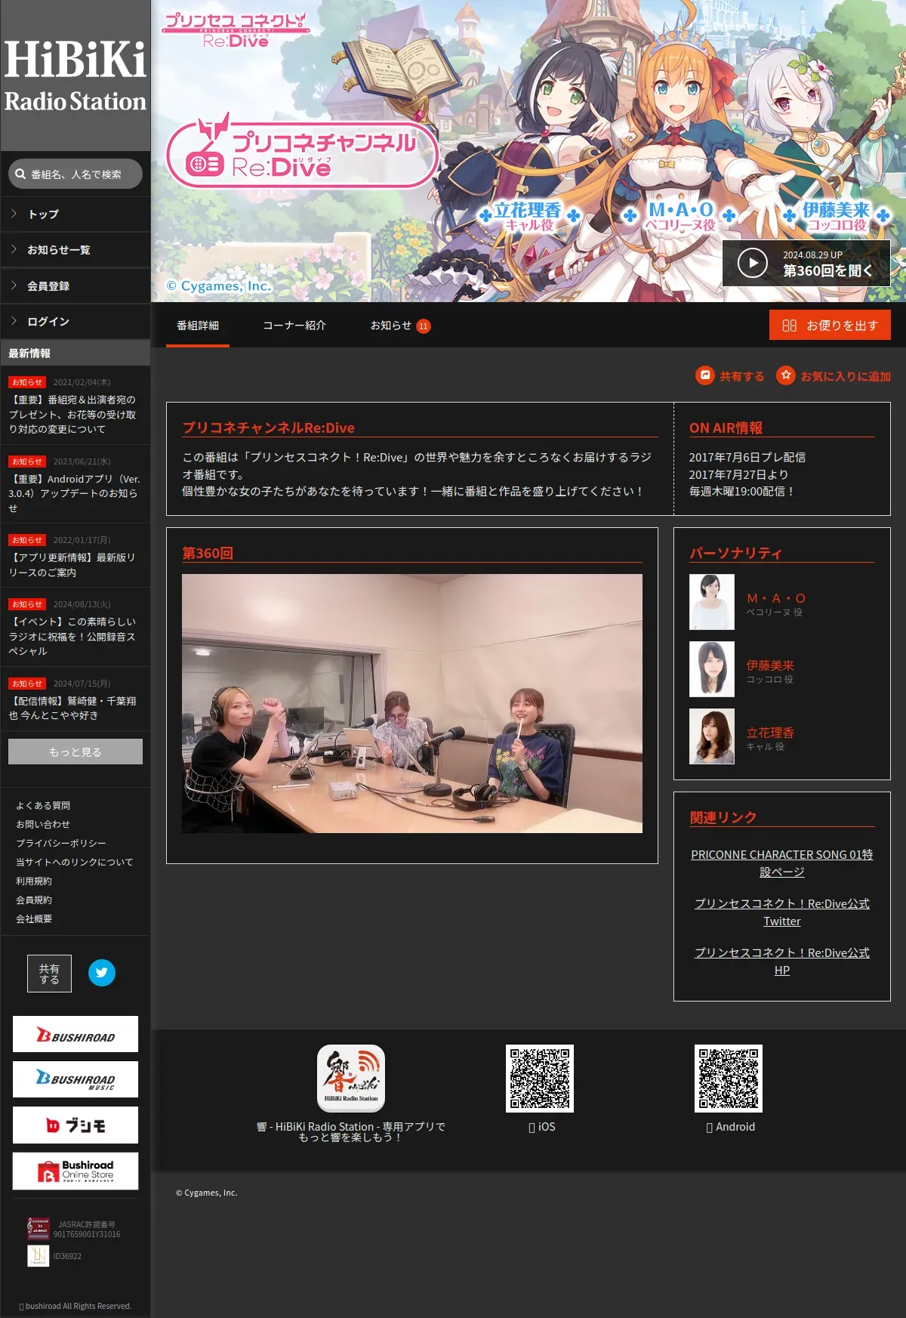Image resolution: width=906 pixels, height=1318 pixels.
Task: Click the もっと見る button
Action: click(75, 752)
